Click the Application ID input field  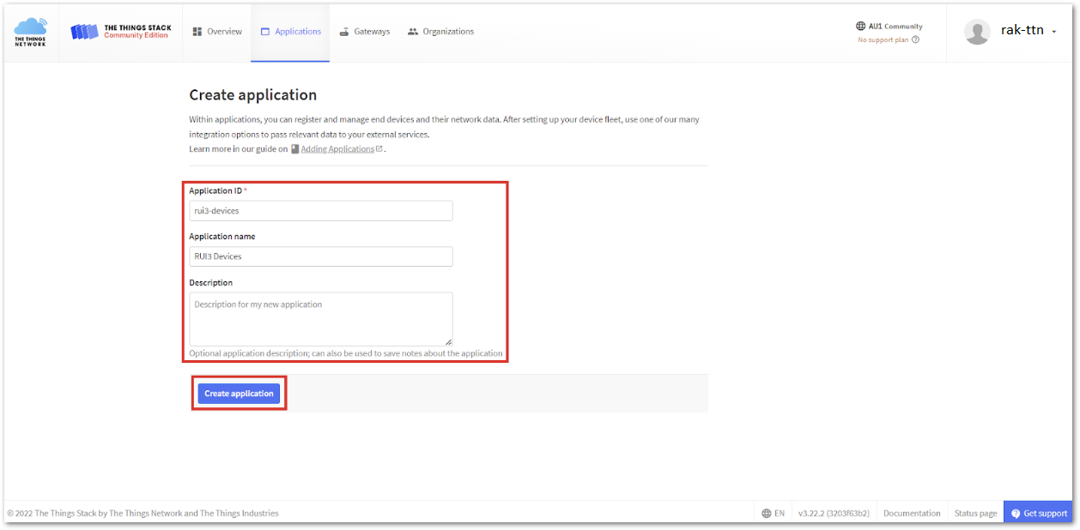pos(320,211)
